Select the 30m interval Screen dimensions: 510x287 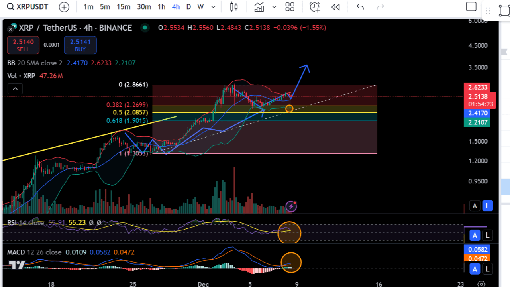coord(144,7)
